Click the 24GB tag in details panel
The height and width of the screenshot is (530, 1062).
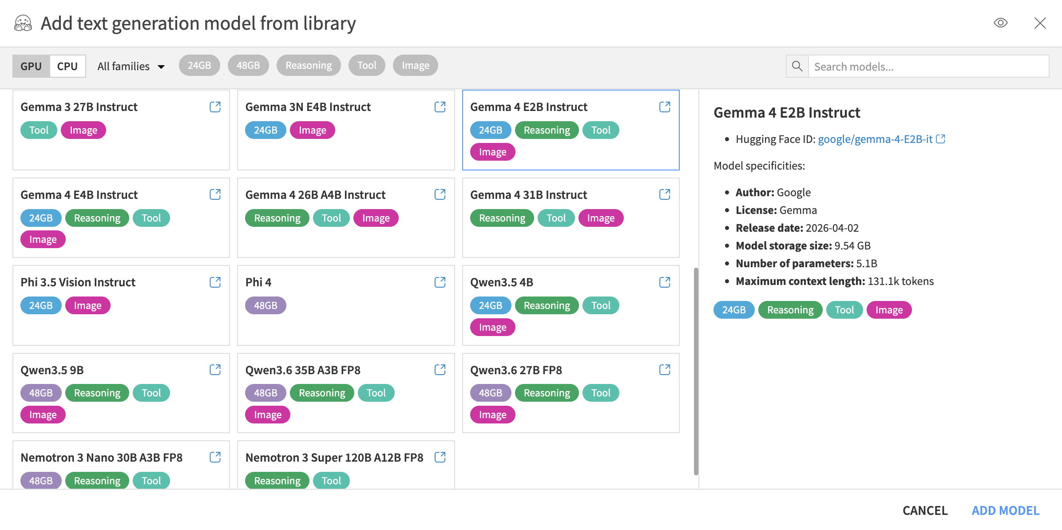[x=734, y=310]
